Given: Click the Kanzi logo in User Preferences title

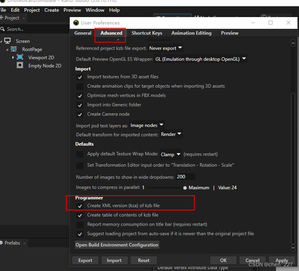Looking at the screenshot, I should coord(76,23).
